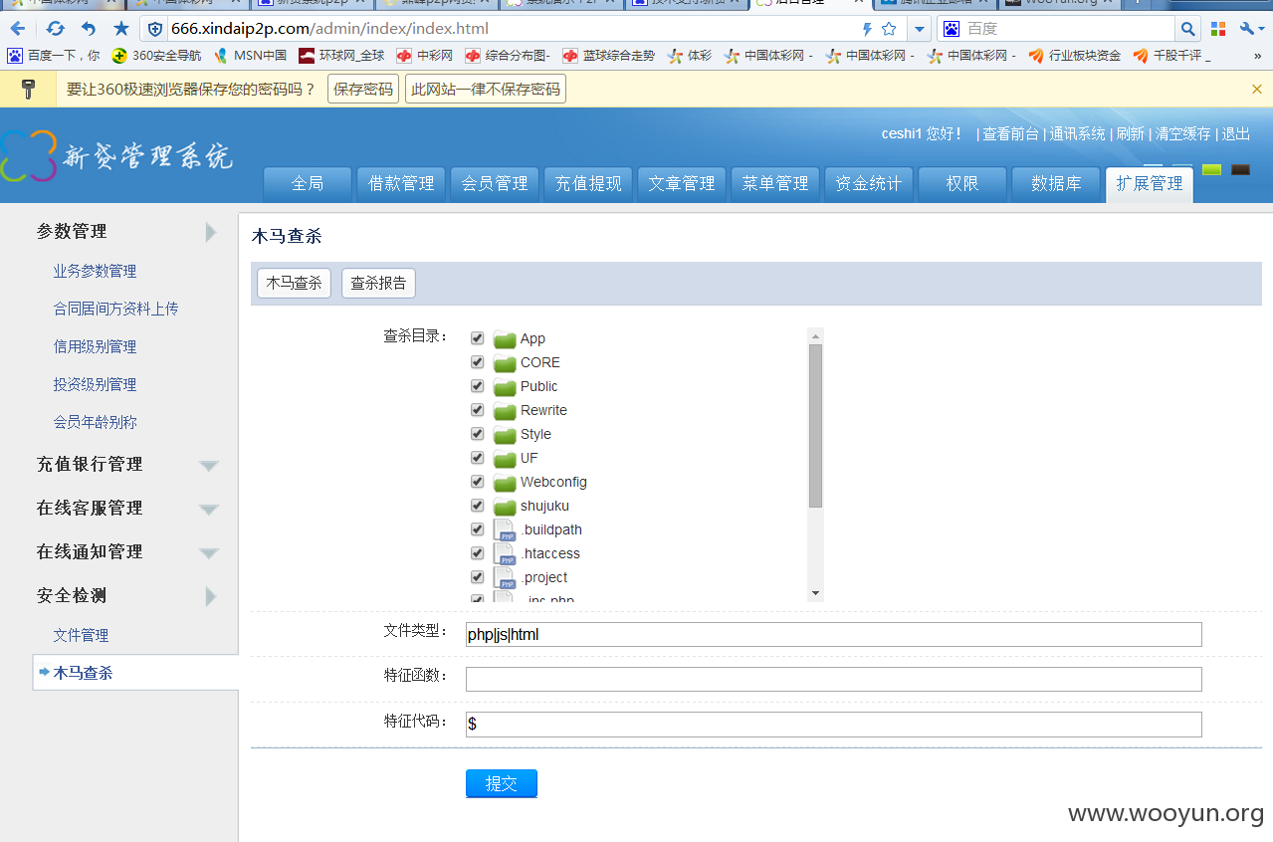Uncheck the Style folder checkbox
The width and height of the screenshot is (1273, 842).
(477, 434)
